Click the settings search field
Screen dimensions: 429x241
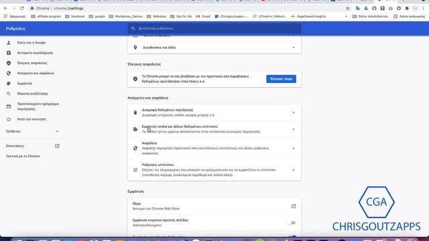(214, 28)
